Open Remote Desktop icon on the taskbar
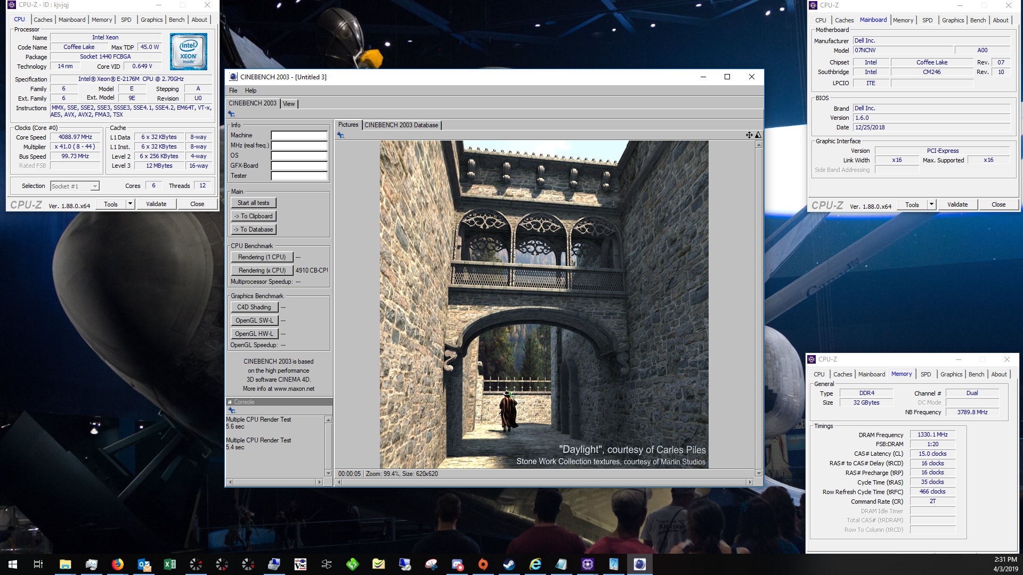The height and width of the screenshot is (575, 1023). tap(405, 564)
